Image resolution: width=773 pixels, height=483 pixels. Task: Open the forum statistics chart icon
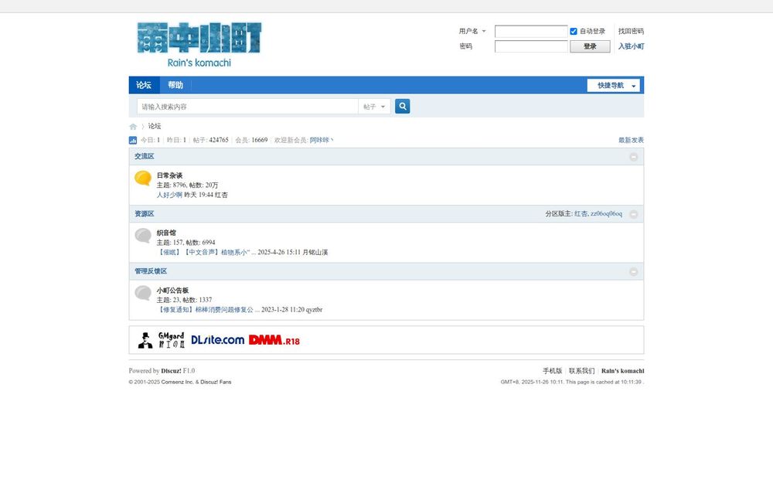click(x=133, y=141)
